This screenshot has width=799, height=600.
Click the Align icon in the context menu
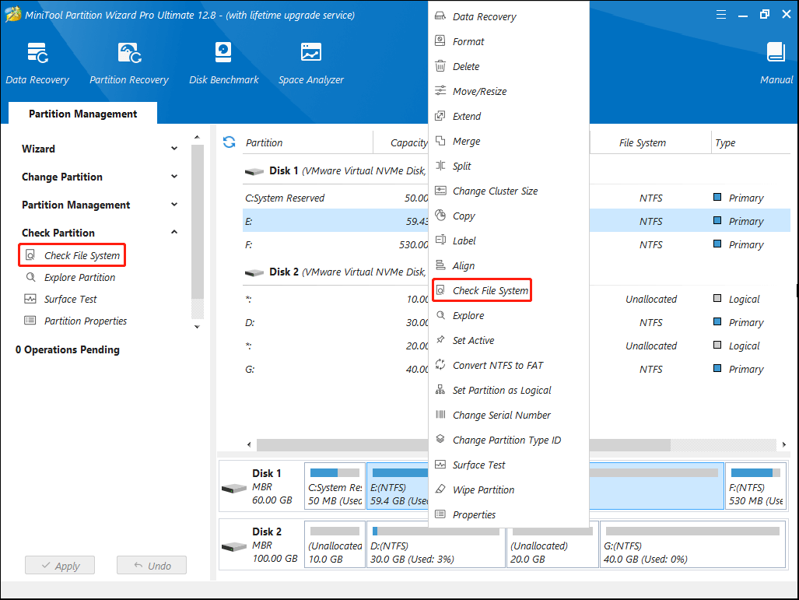pos(440,265)
